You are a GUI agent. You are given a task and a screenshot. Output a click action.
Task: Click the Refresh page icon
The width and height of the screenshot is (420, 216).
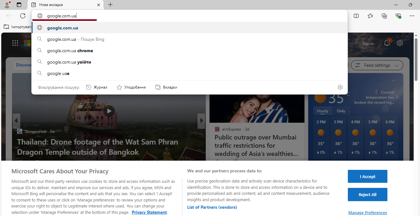pos(23,16)
